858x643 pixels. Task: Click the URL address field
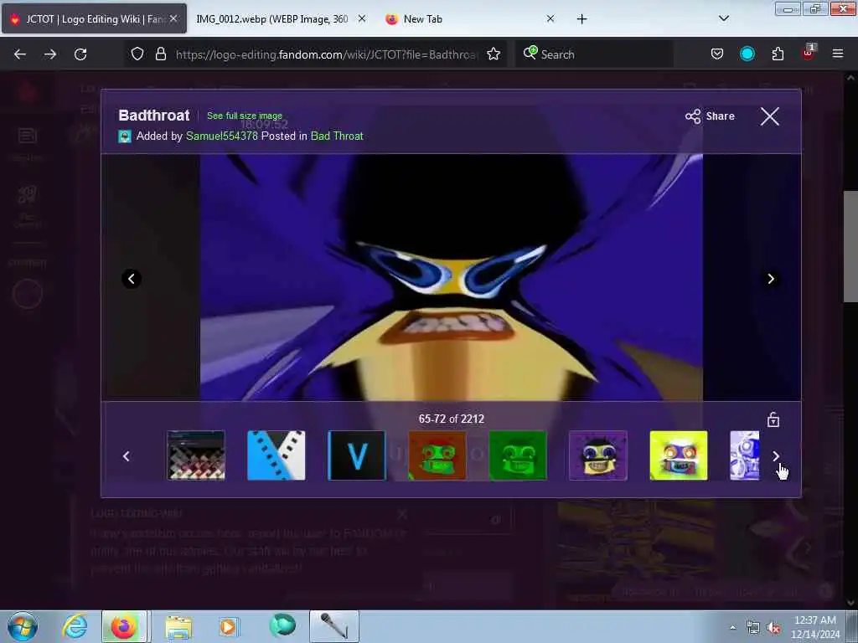[327, 54]
